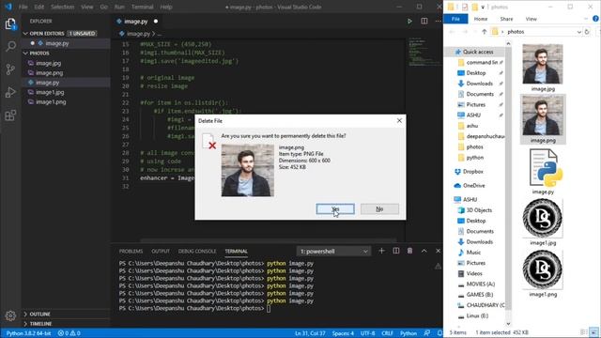Open the terminal shell selector dropdown
This screenshot has width=601, height=338.
point(333,252)
